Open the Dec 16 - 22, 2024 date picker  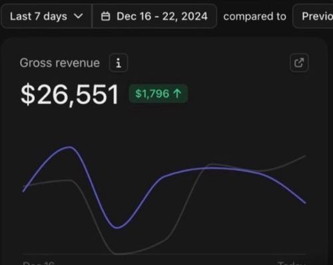click(155, 17)
